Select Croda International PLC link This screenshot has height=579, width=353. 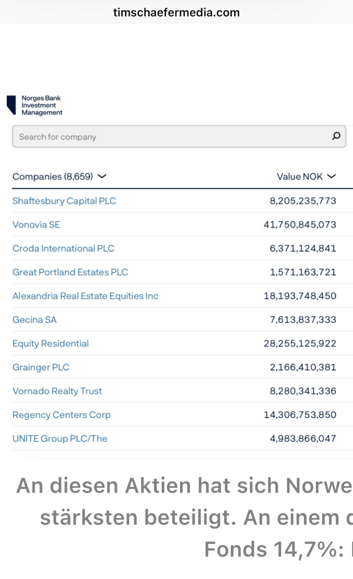pyautogui.click(x=63, y=248)
